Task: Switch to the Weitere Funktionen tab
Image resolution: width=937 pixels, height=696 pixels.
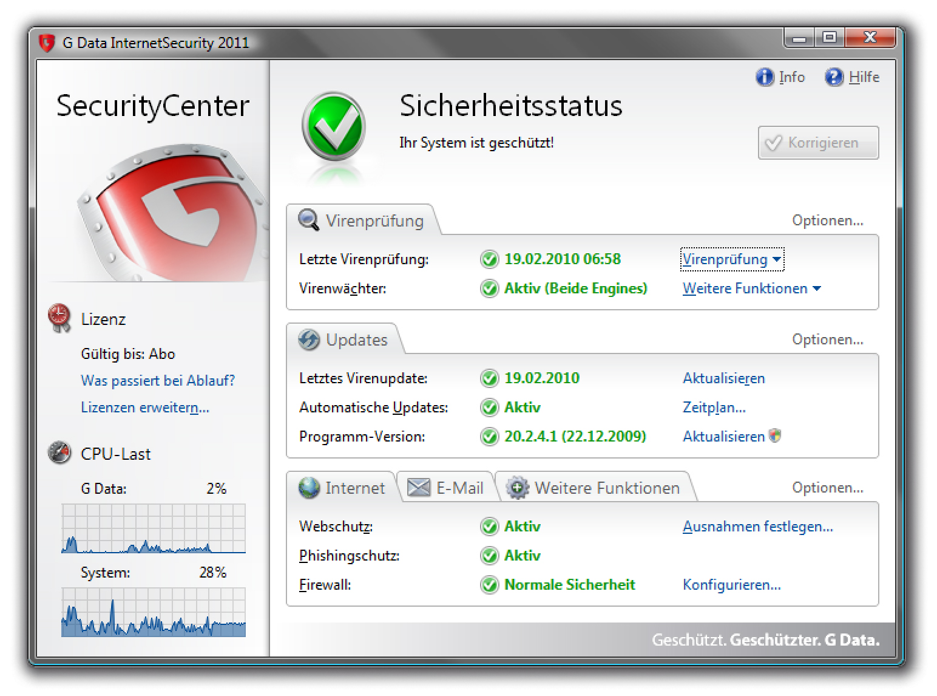Action: 595,488
